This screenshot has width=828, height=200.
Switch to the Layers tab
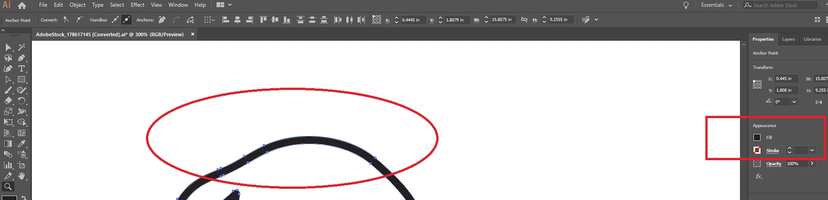point(788,39)
